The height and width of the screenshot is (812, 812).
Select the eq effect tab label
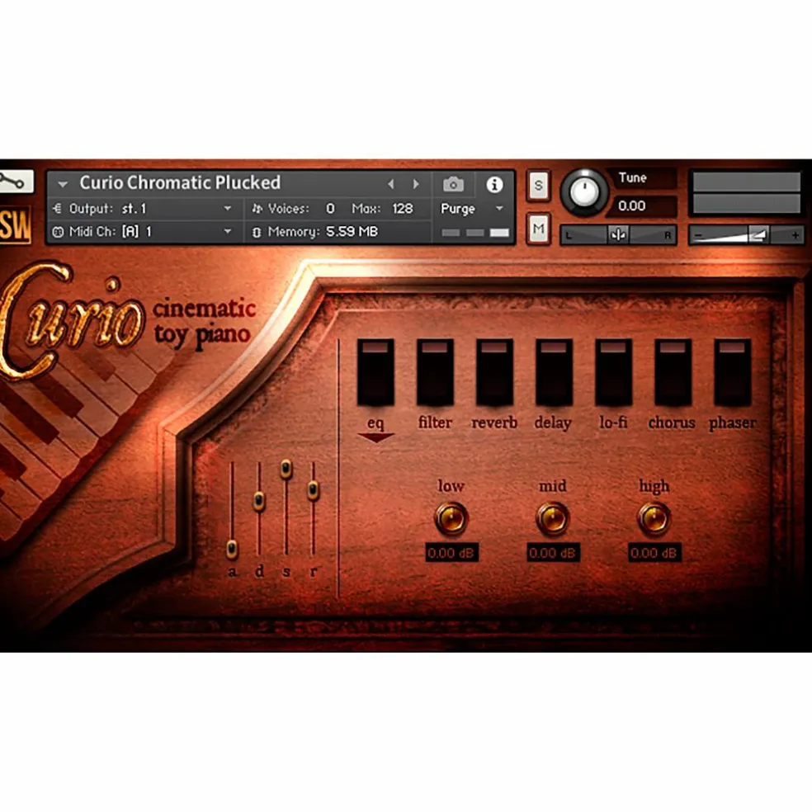click(375, 423)
